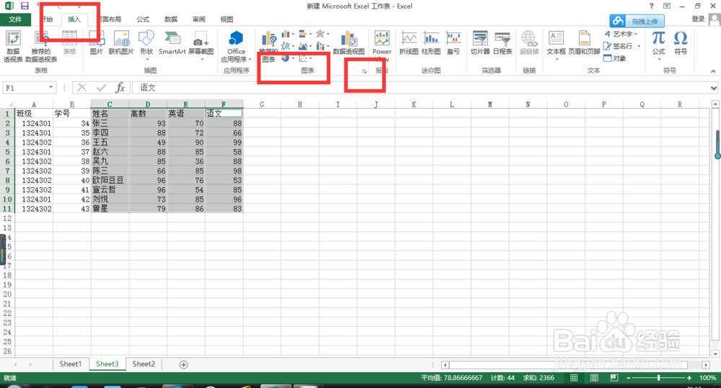Click inside the Name Box showing F1
Image resolution: width=721 pixels, height=388 pixels.
pyautogui.click(x=25, y=88)
